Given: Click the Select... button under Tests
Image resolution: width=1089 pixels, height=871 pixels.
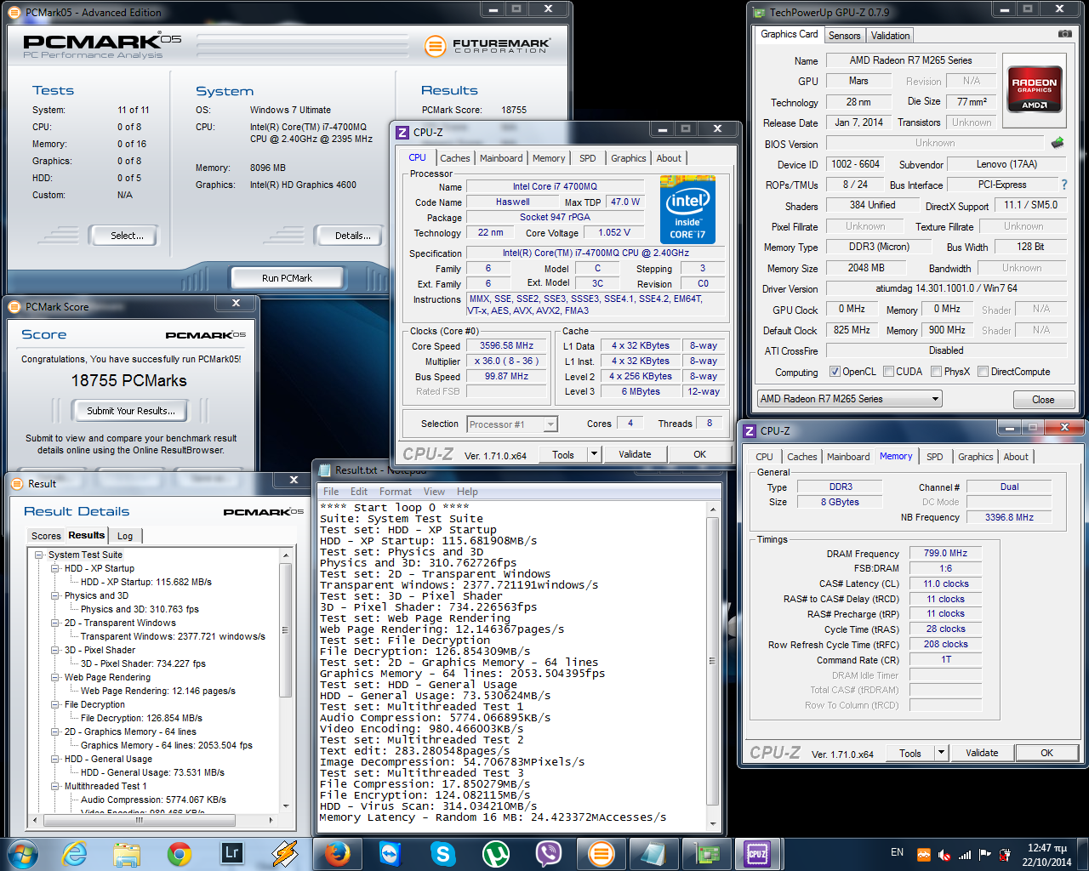Looking at the screenshot, I should pos(127,236).
